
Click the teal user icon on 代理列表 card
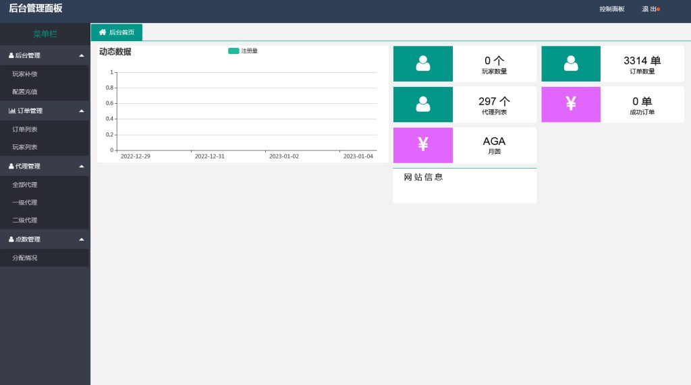click(x=422, y=104)
